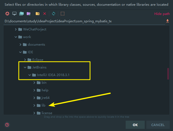The width and height of the screenshot is (173, 131).
Task: Dismiss the dialog with CANCEL
Action: click(158, 125)
